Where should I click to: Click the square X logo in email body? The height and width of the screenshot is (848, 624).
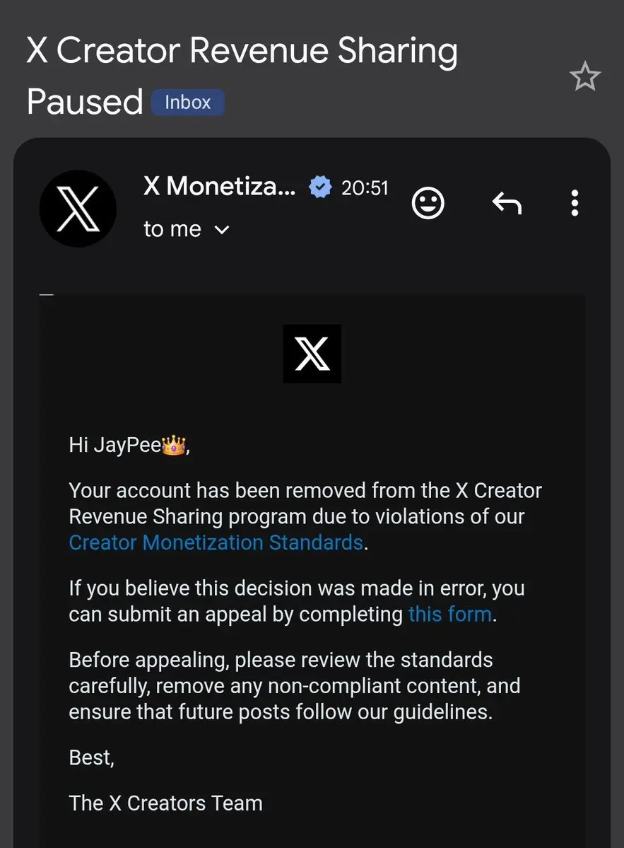pos(312,354)
